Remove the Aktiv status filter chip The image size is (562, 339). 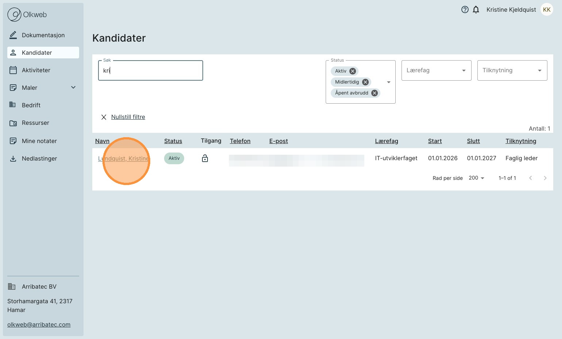[x=353, y=71]
